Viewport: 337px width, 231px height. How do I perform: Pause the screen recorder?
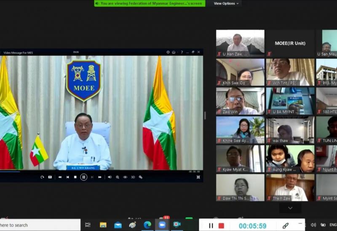pyautogui.click(x=211, y=226)
